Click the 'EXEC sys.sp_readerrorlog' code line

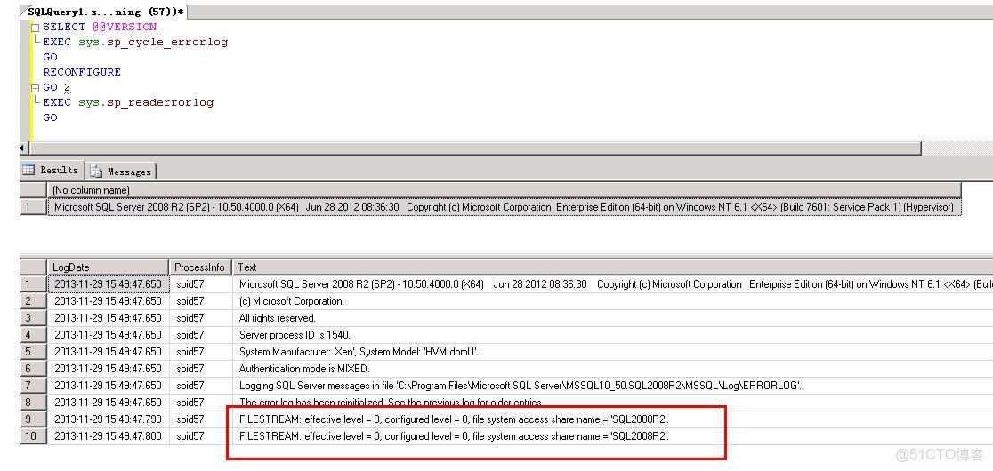[x=128, y=102]
